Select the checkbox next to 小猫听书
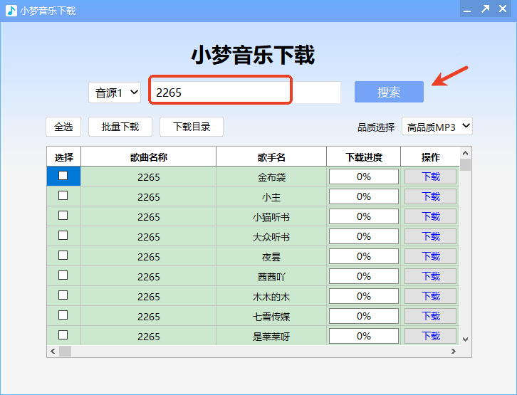517x395 pixels. pos(63,216)
